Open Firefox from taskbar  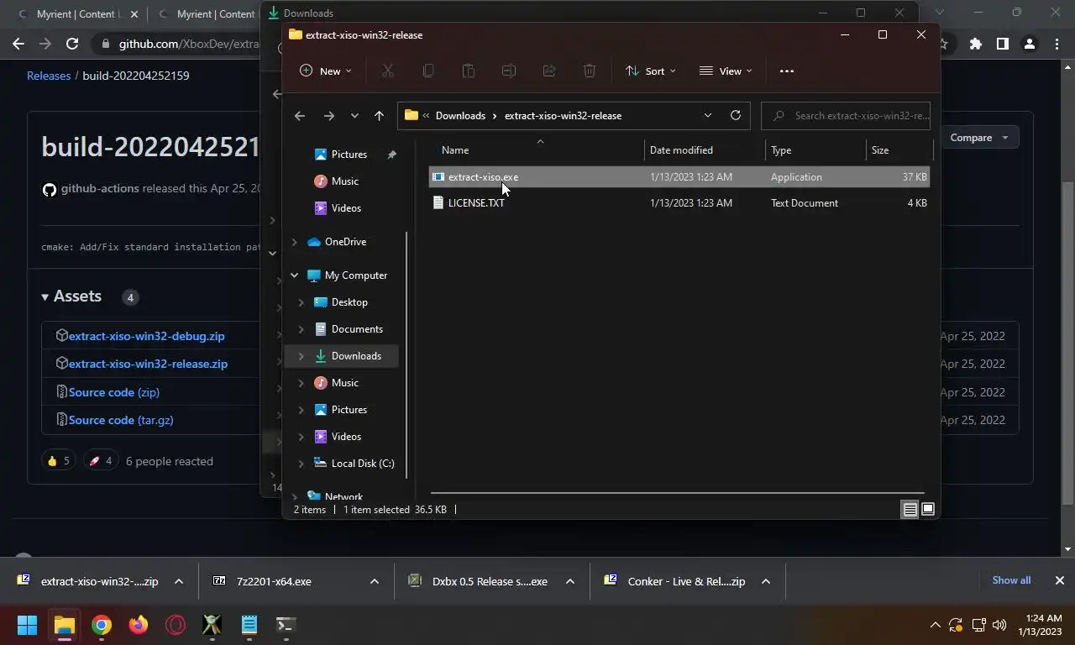coord(139,625)
